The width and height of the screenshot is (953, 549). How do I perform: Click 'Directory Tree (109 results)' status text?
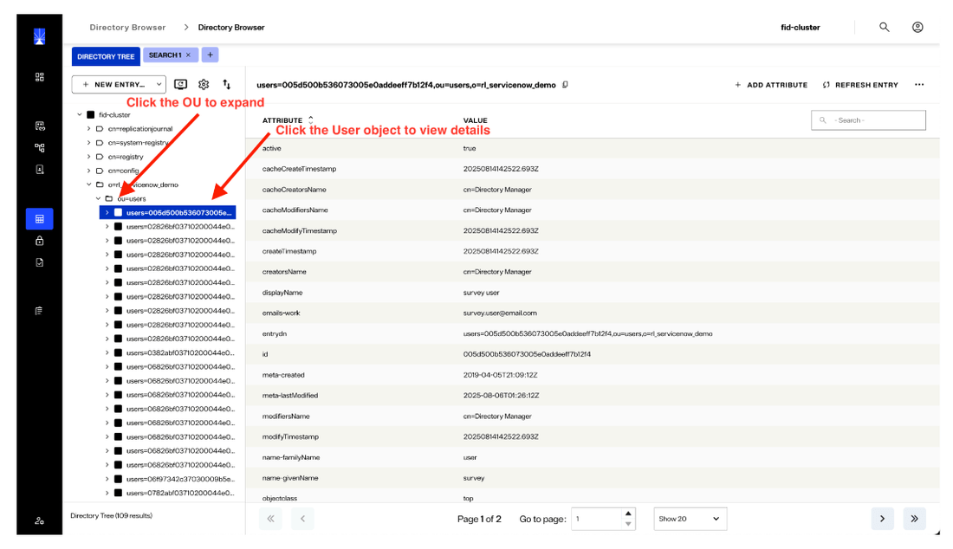click(111, 515)
